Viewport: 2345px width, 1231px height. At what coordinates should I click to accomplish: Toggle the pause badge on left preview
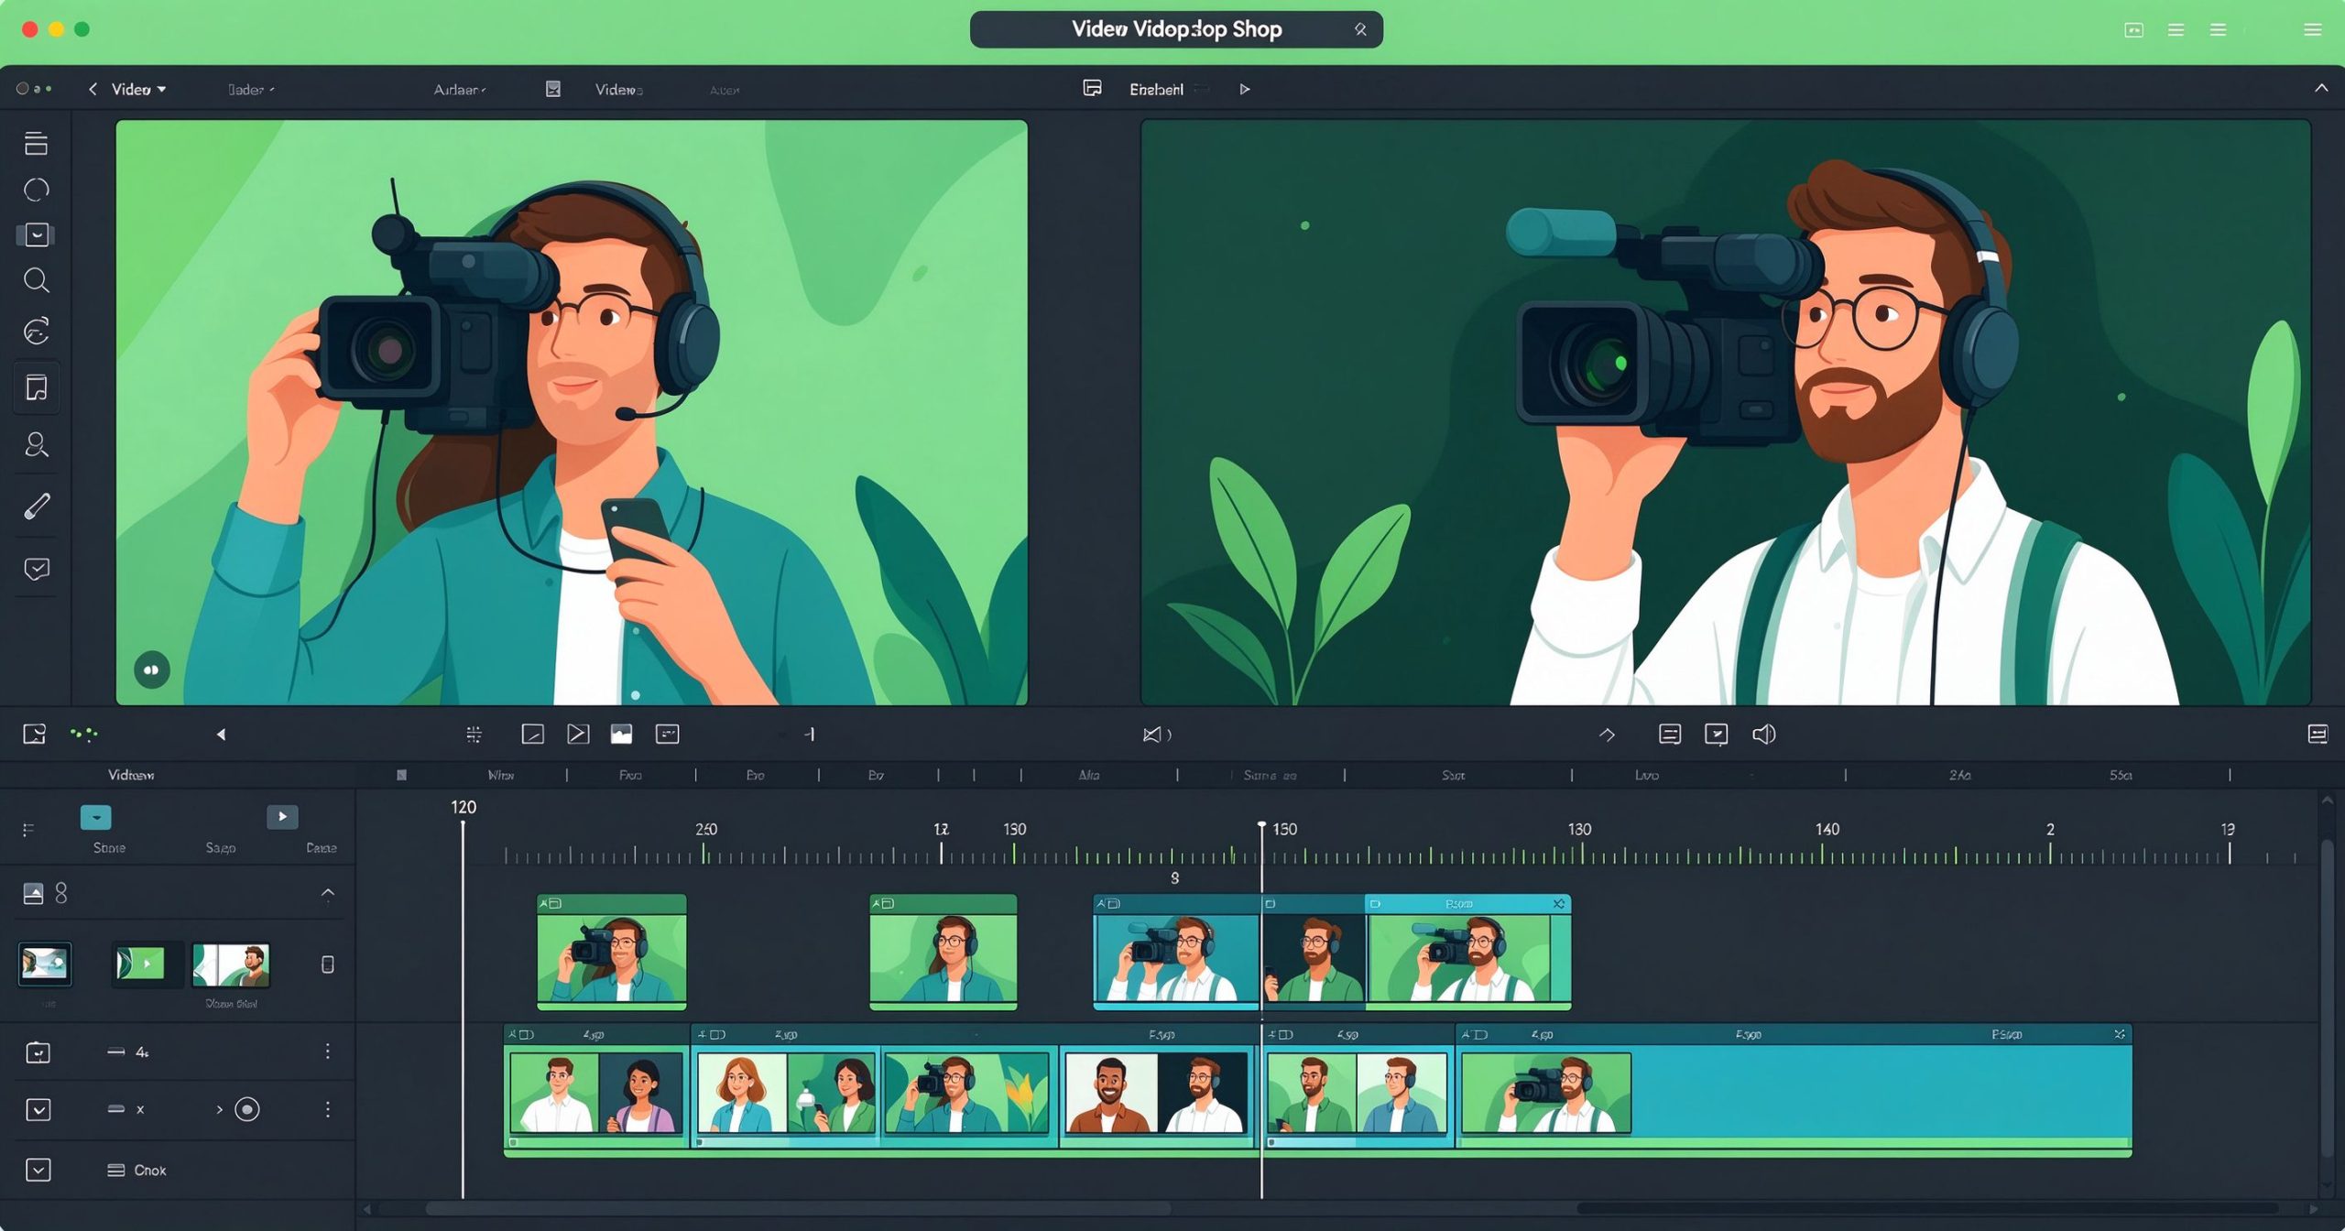tap(152, 670)
